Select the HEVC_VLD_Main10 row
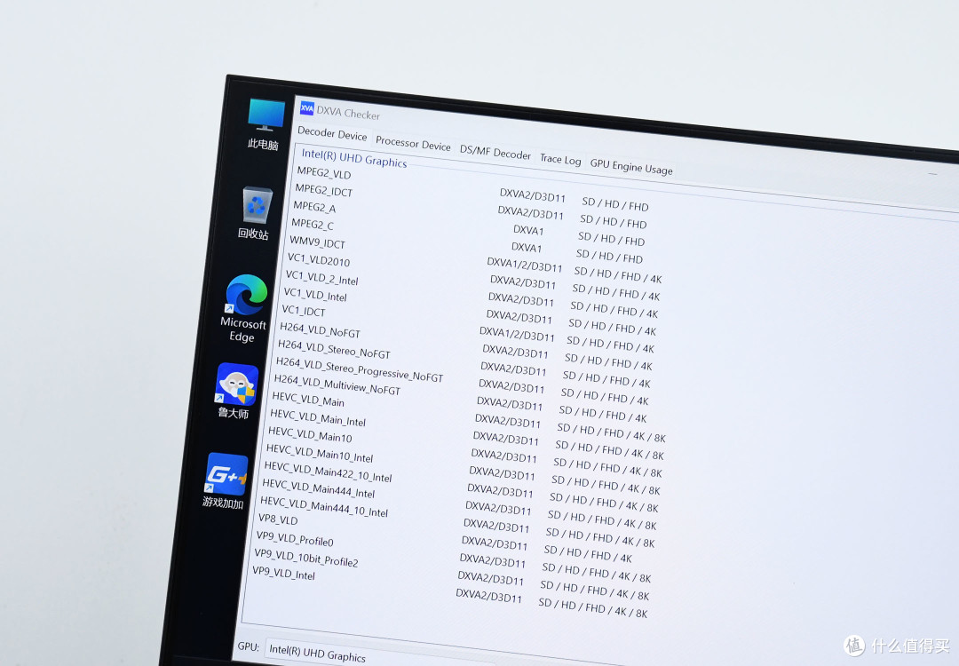The image size is (959, 666). [465, 452]
